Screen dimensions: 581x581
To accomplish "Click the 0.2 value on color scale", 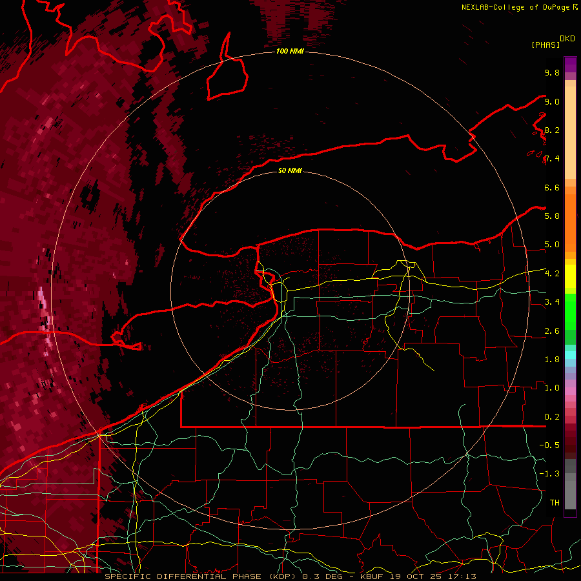I will coord(552,417).
